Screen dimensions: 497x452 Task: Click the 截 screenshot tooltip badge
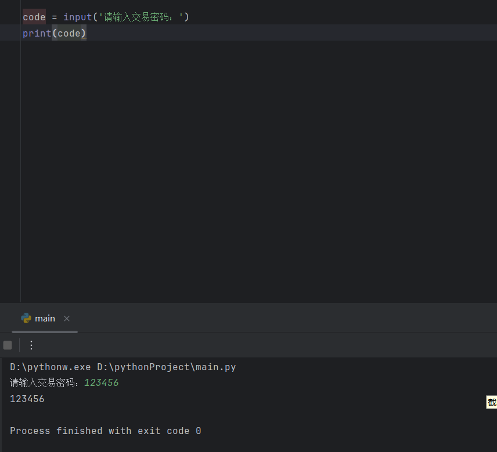tap(492, 402)
